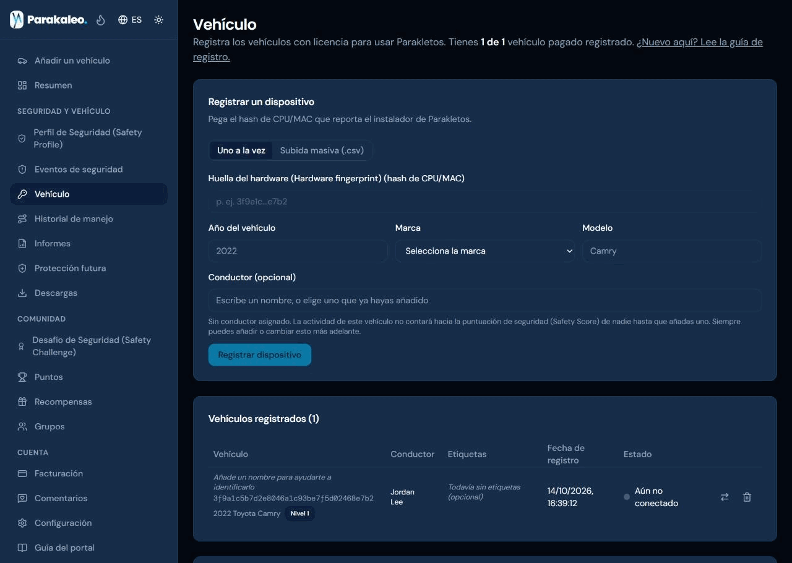Viewport: 792px width, 563px height.
Task: Open Descargas in sidebar
Action: click(x=88, y=293)
